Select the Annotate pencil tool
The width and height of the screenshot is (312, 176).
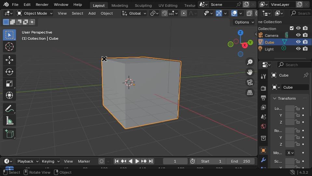(9, 109)
